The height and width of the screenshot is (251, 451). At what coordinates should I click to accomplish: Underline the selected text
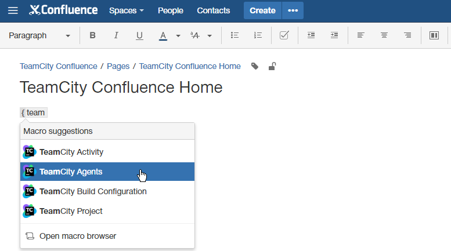point(139,35)
